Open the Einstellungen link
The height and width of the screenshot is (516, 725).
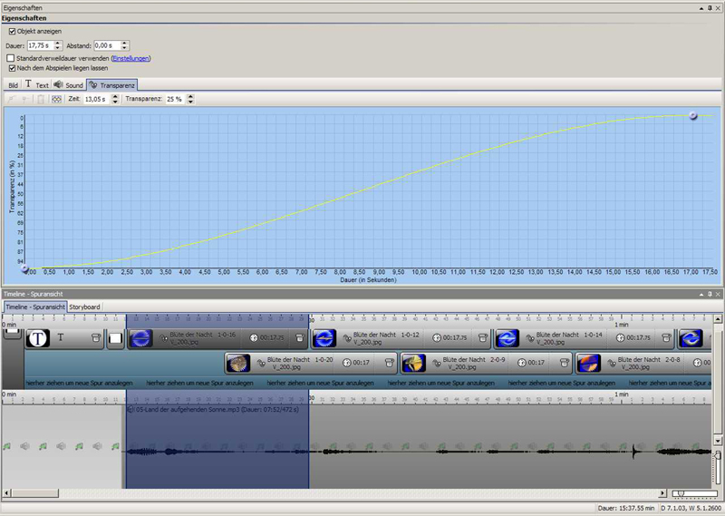pyautogui.click(x=130, y=58)
